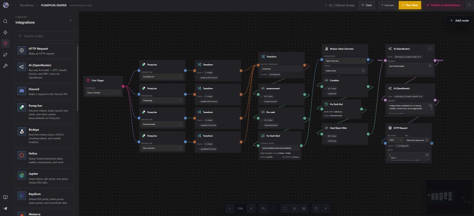Click the minimap thumbnail at bottom right
This screenshot has height=216, width=474.
[449, 197]
